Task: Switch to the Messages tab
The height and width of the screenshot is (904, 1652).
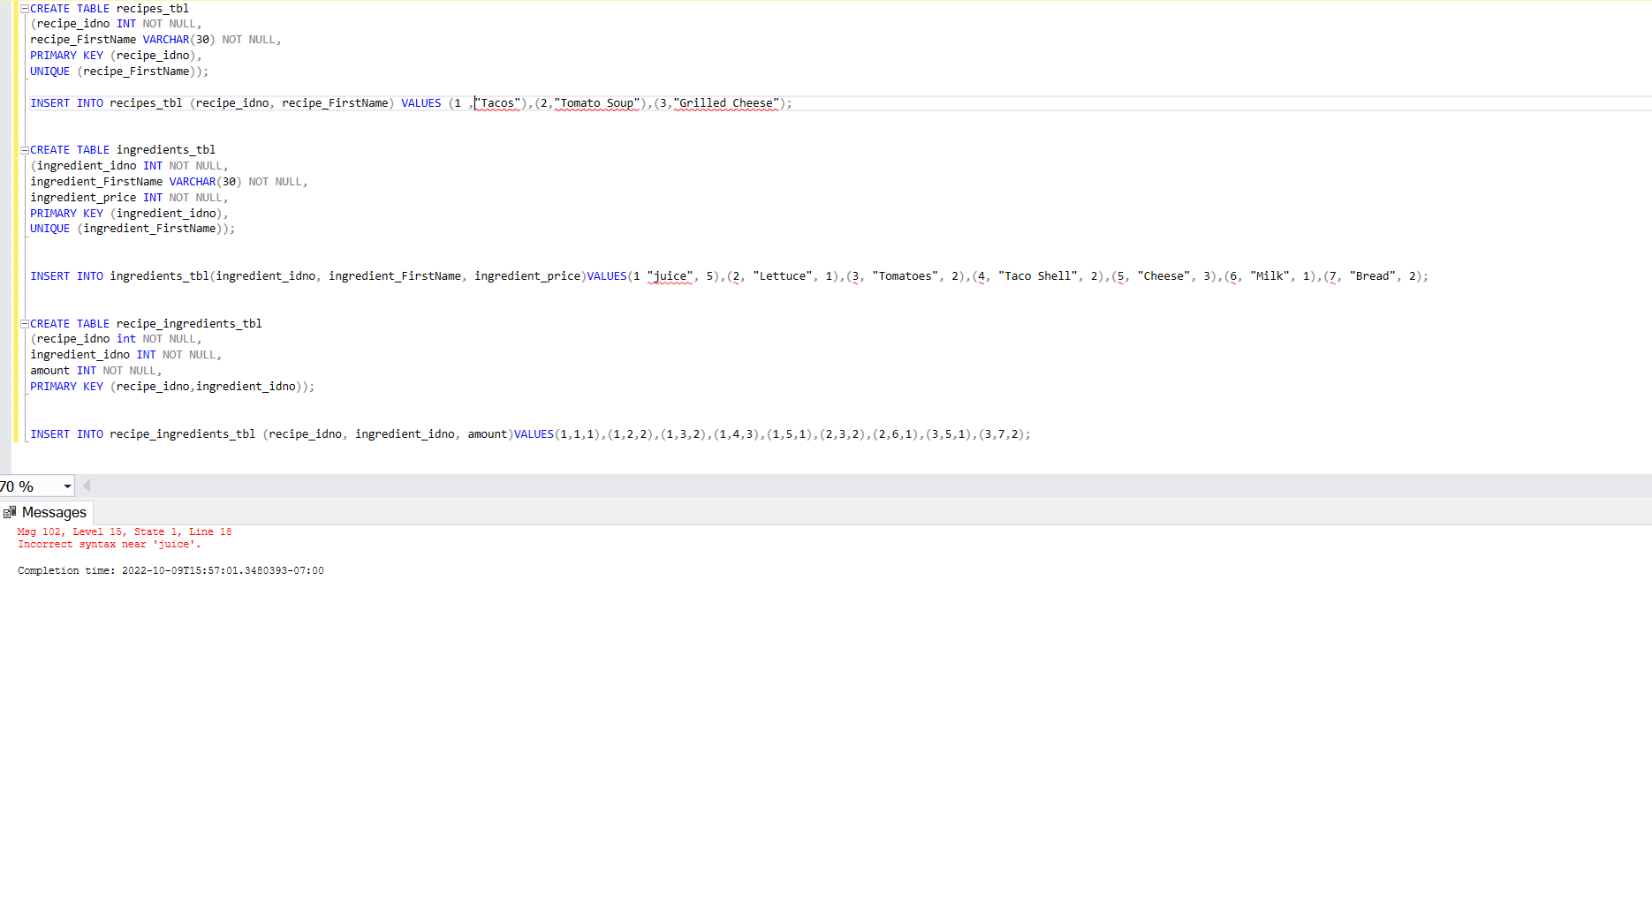Action: (x=46, y=512)
